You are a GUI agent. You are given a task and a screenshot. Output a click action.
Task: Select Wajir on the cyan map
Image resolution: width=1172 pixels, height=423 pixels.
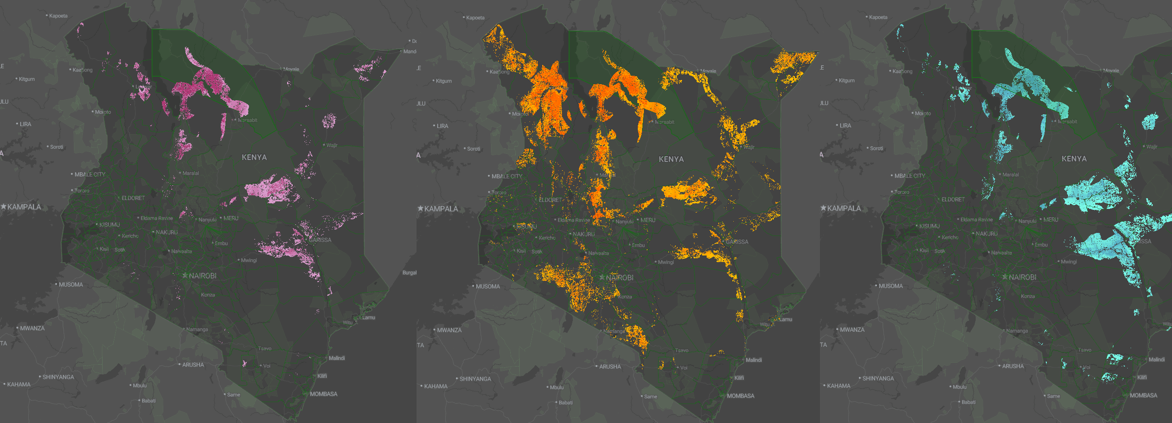[1152, 147]
